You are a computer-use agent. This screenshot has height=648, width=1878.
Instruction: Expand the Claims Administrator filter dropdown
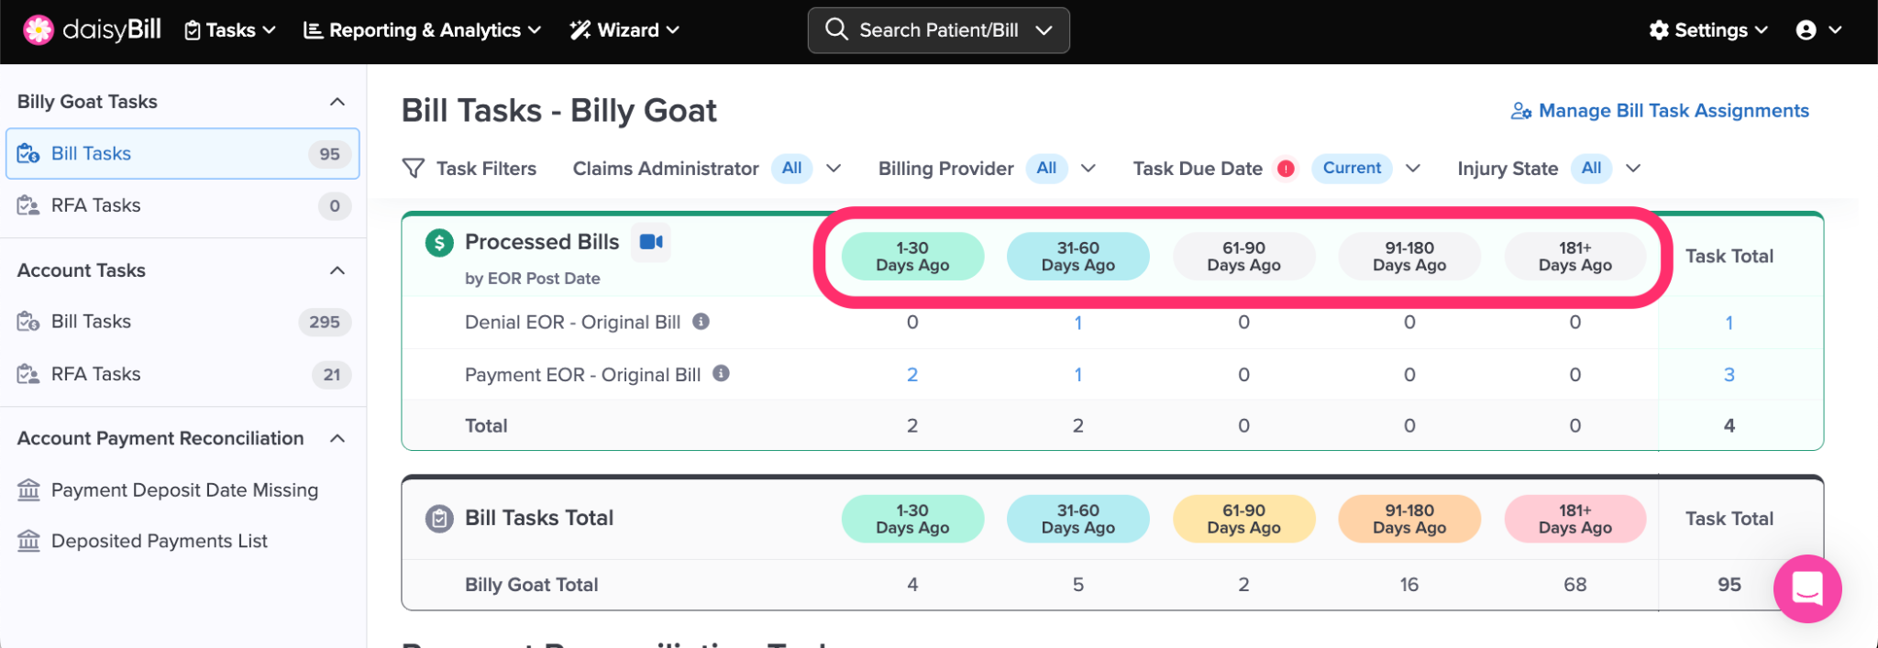pos(834,169)
